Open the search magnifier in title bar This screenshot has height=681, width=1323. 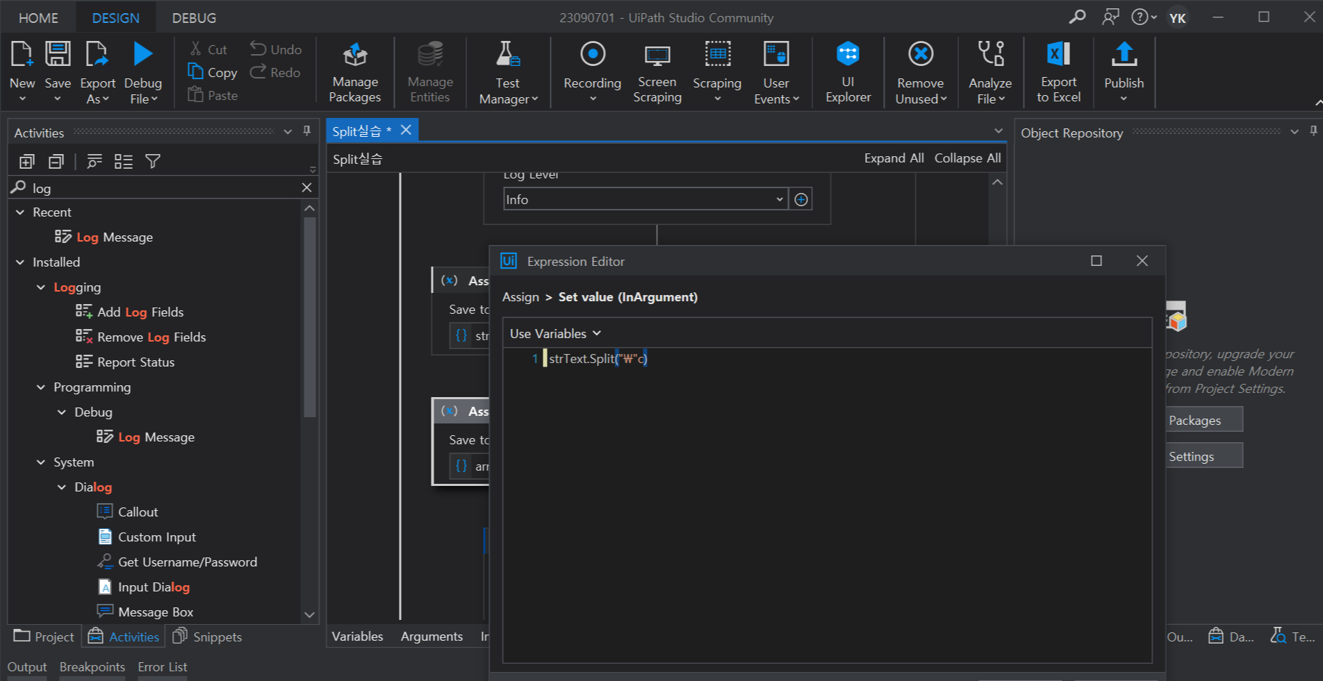click(x=1077, y=17)
